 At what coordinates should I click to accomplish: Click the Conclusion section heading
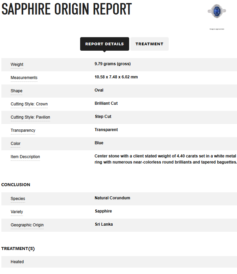[x=16, y=185]
